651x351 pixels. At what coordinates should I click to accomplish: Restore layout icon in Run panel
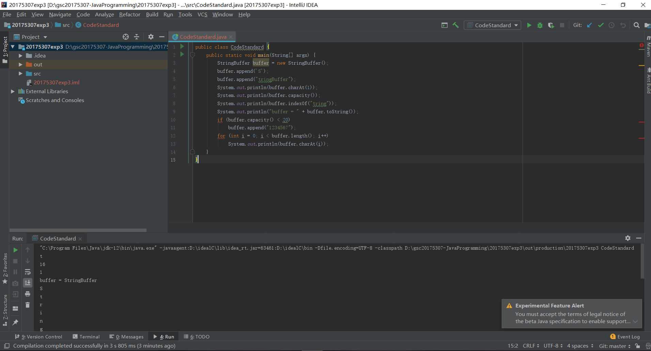[15, 308]
